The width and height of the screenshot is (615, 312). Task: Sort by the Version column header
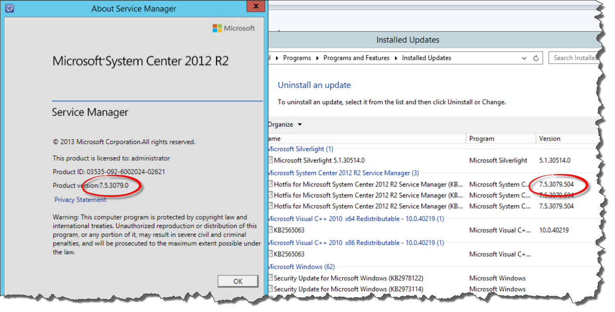click(567, 138)
